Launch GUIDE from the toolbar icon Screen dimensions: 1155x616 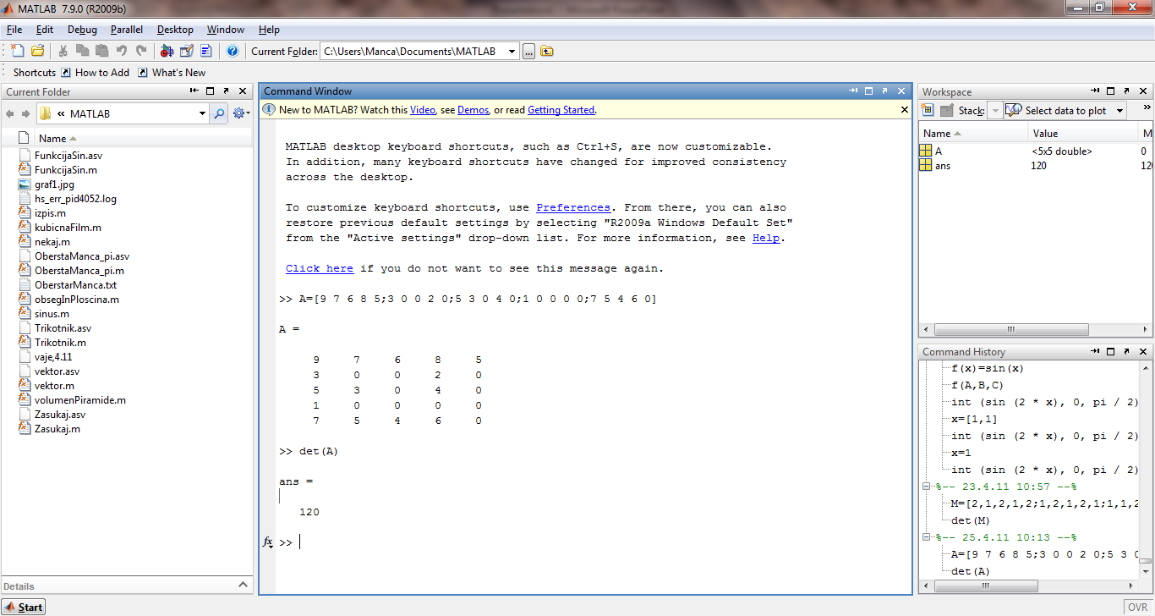pos(186,51)
